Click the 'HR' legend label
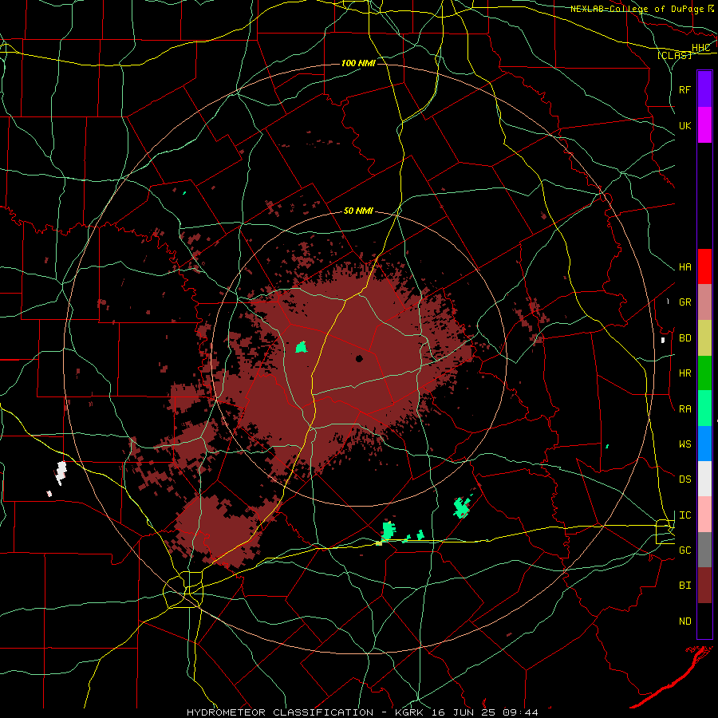 click(x=684, y=373)
